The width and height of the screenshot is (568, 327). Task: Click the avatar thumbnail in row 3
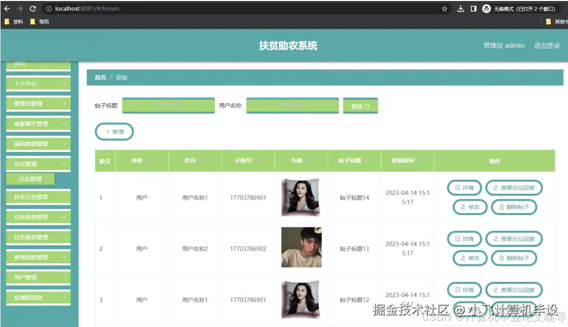click(x=301, y=299)
